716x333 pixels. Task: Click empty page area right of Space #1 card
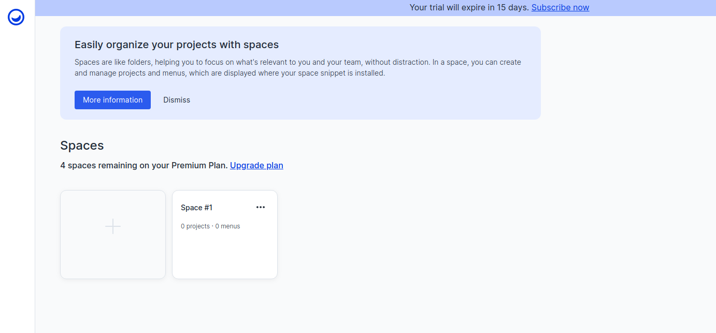440,234
